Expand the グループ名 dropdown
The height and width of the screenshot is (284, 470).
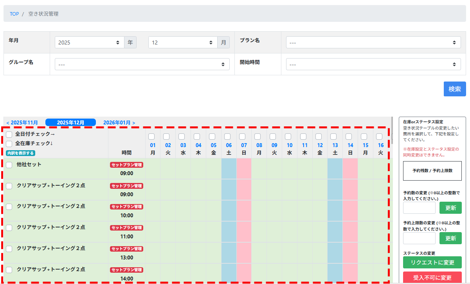pyautogui.click(x=142, y=64)
